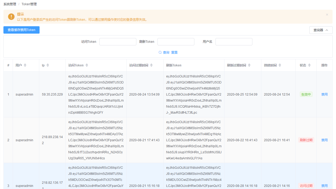Focus the 访问Token input field
The image size is (336, 189).
118,41
